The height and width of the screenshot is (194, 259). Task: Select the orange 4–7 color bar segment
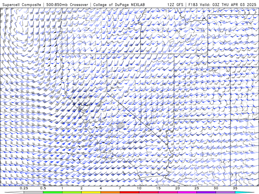tap(110, 192)
